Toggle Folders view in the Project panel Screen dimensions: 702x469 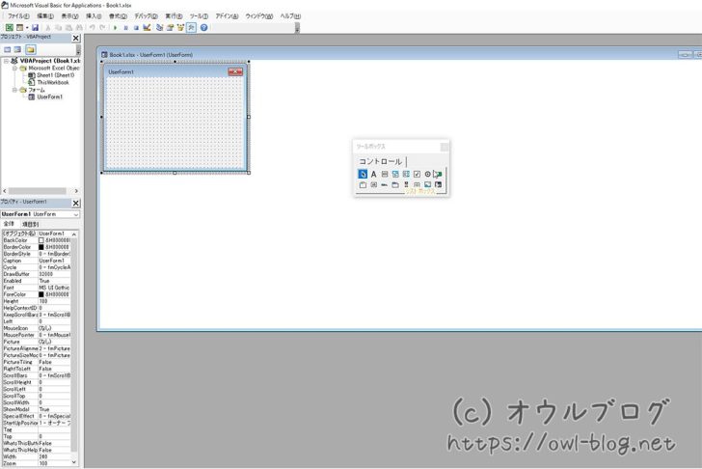point(31,49)
